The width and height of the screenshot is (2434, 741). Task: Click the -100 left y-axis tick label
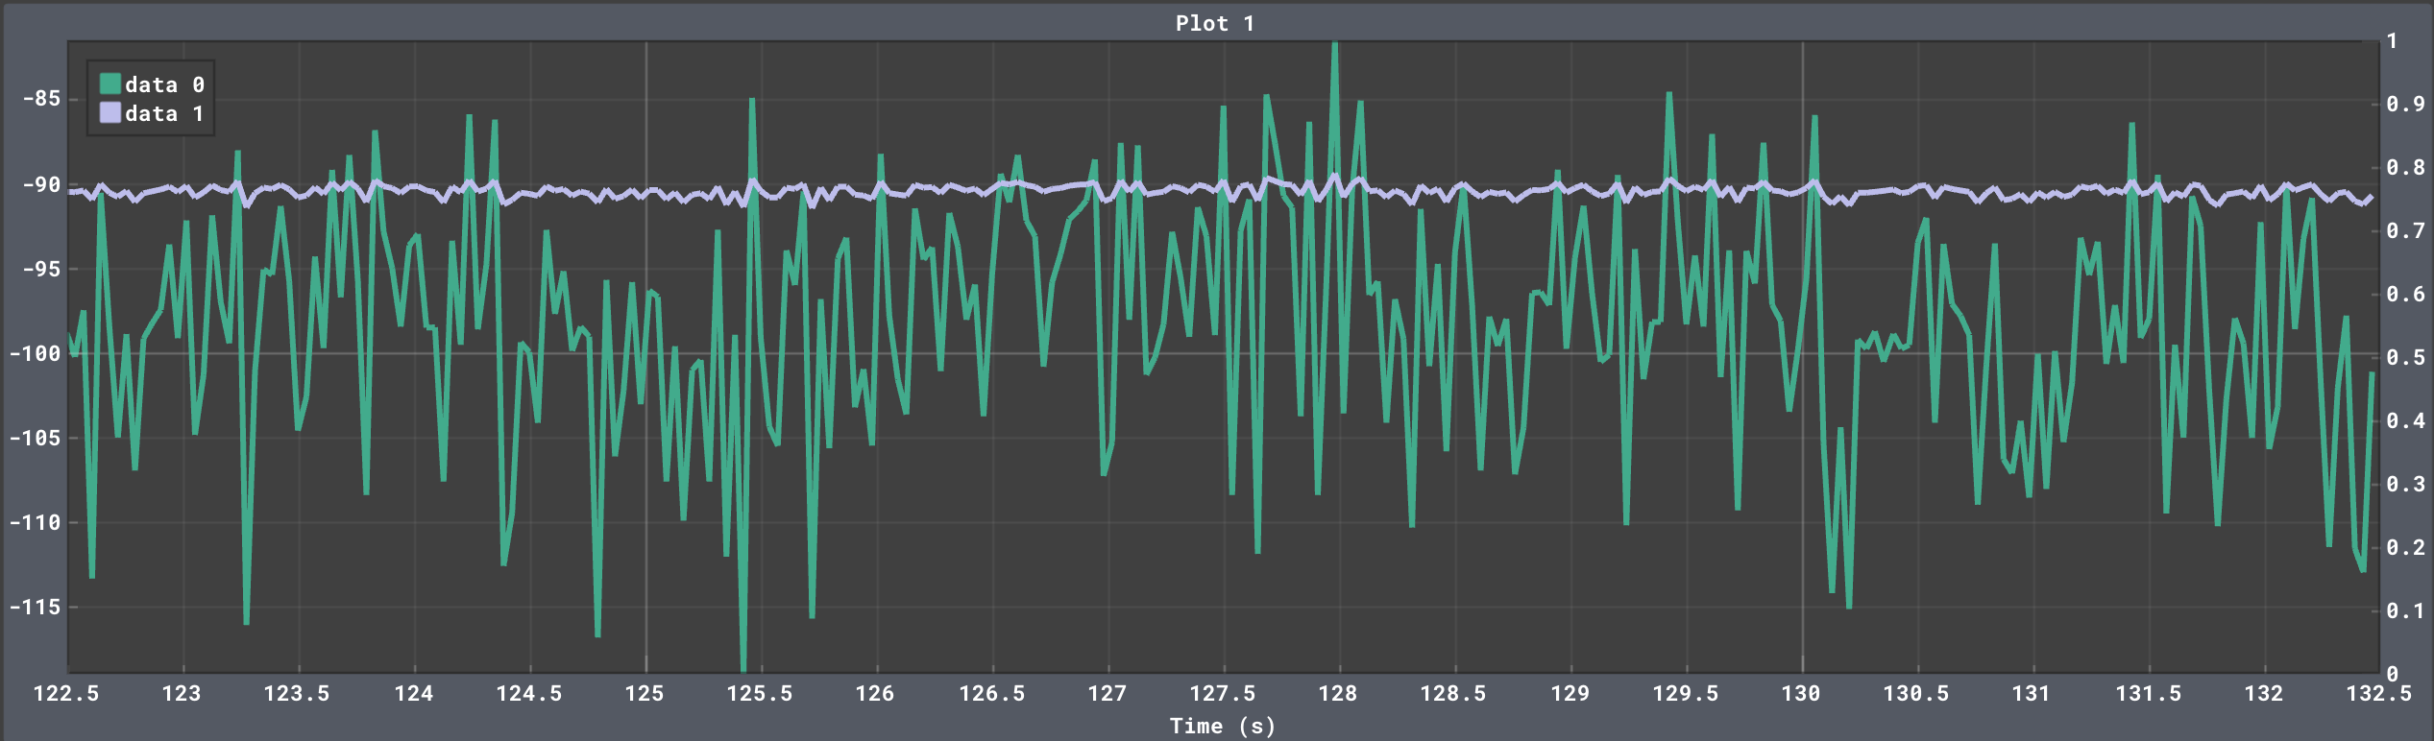coord(36,353)
